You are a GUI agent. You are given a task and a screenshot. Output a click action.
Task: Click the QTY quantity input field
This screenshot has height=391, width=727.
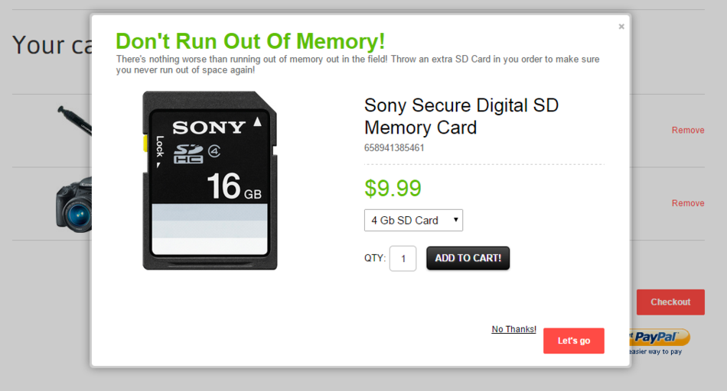click(x=403, y=258)
